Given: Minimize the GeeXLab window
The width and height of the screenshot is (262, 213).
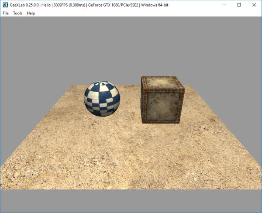Looking at the screenshot, I should (224, 5).
